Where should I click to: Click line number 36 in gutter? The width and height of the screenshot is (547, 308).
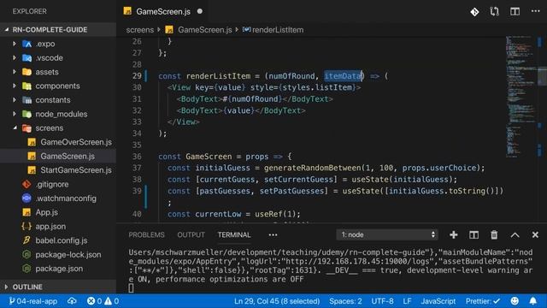pos(137,157)
